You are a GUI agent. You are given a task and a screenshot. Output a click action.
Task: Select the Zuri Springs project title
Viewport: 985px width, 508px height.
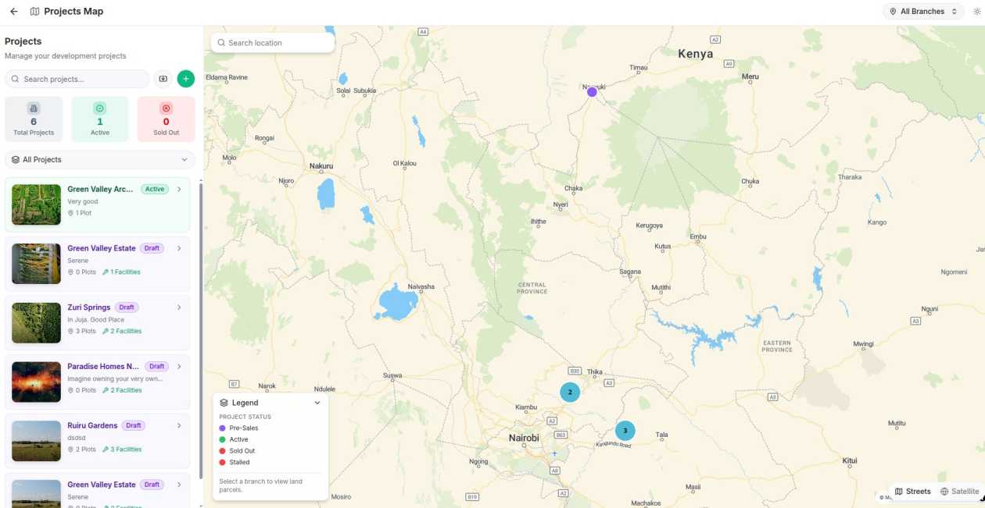[89, 307]
